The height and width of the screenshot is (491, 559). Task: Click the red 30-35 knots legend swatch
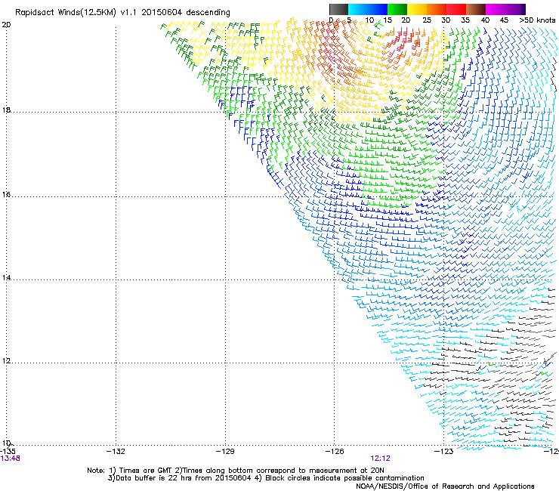click(456, 9)
